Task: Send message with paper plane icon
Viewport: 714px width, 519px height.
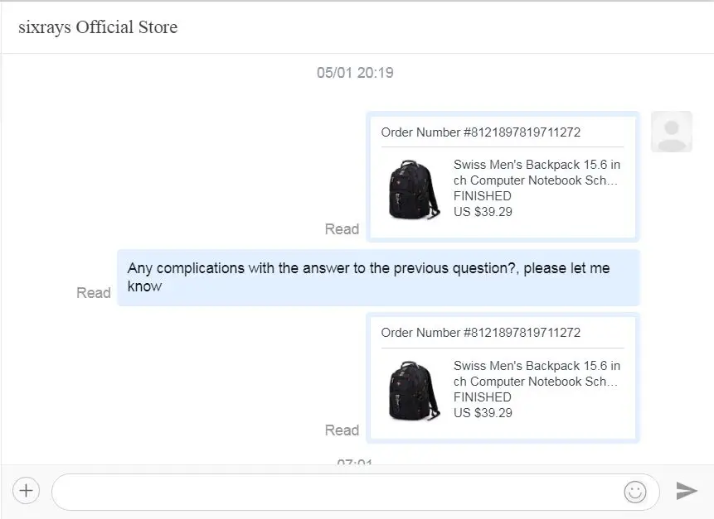Action: click(687, 491)
